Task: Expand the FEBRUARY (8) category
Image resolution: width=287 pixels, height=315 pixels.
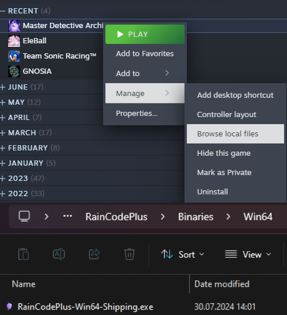Action: pos(2,148)
